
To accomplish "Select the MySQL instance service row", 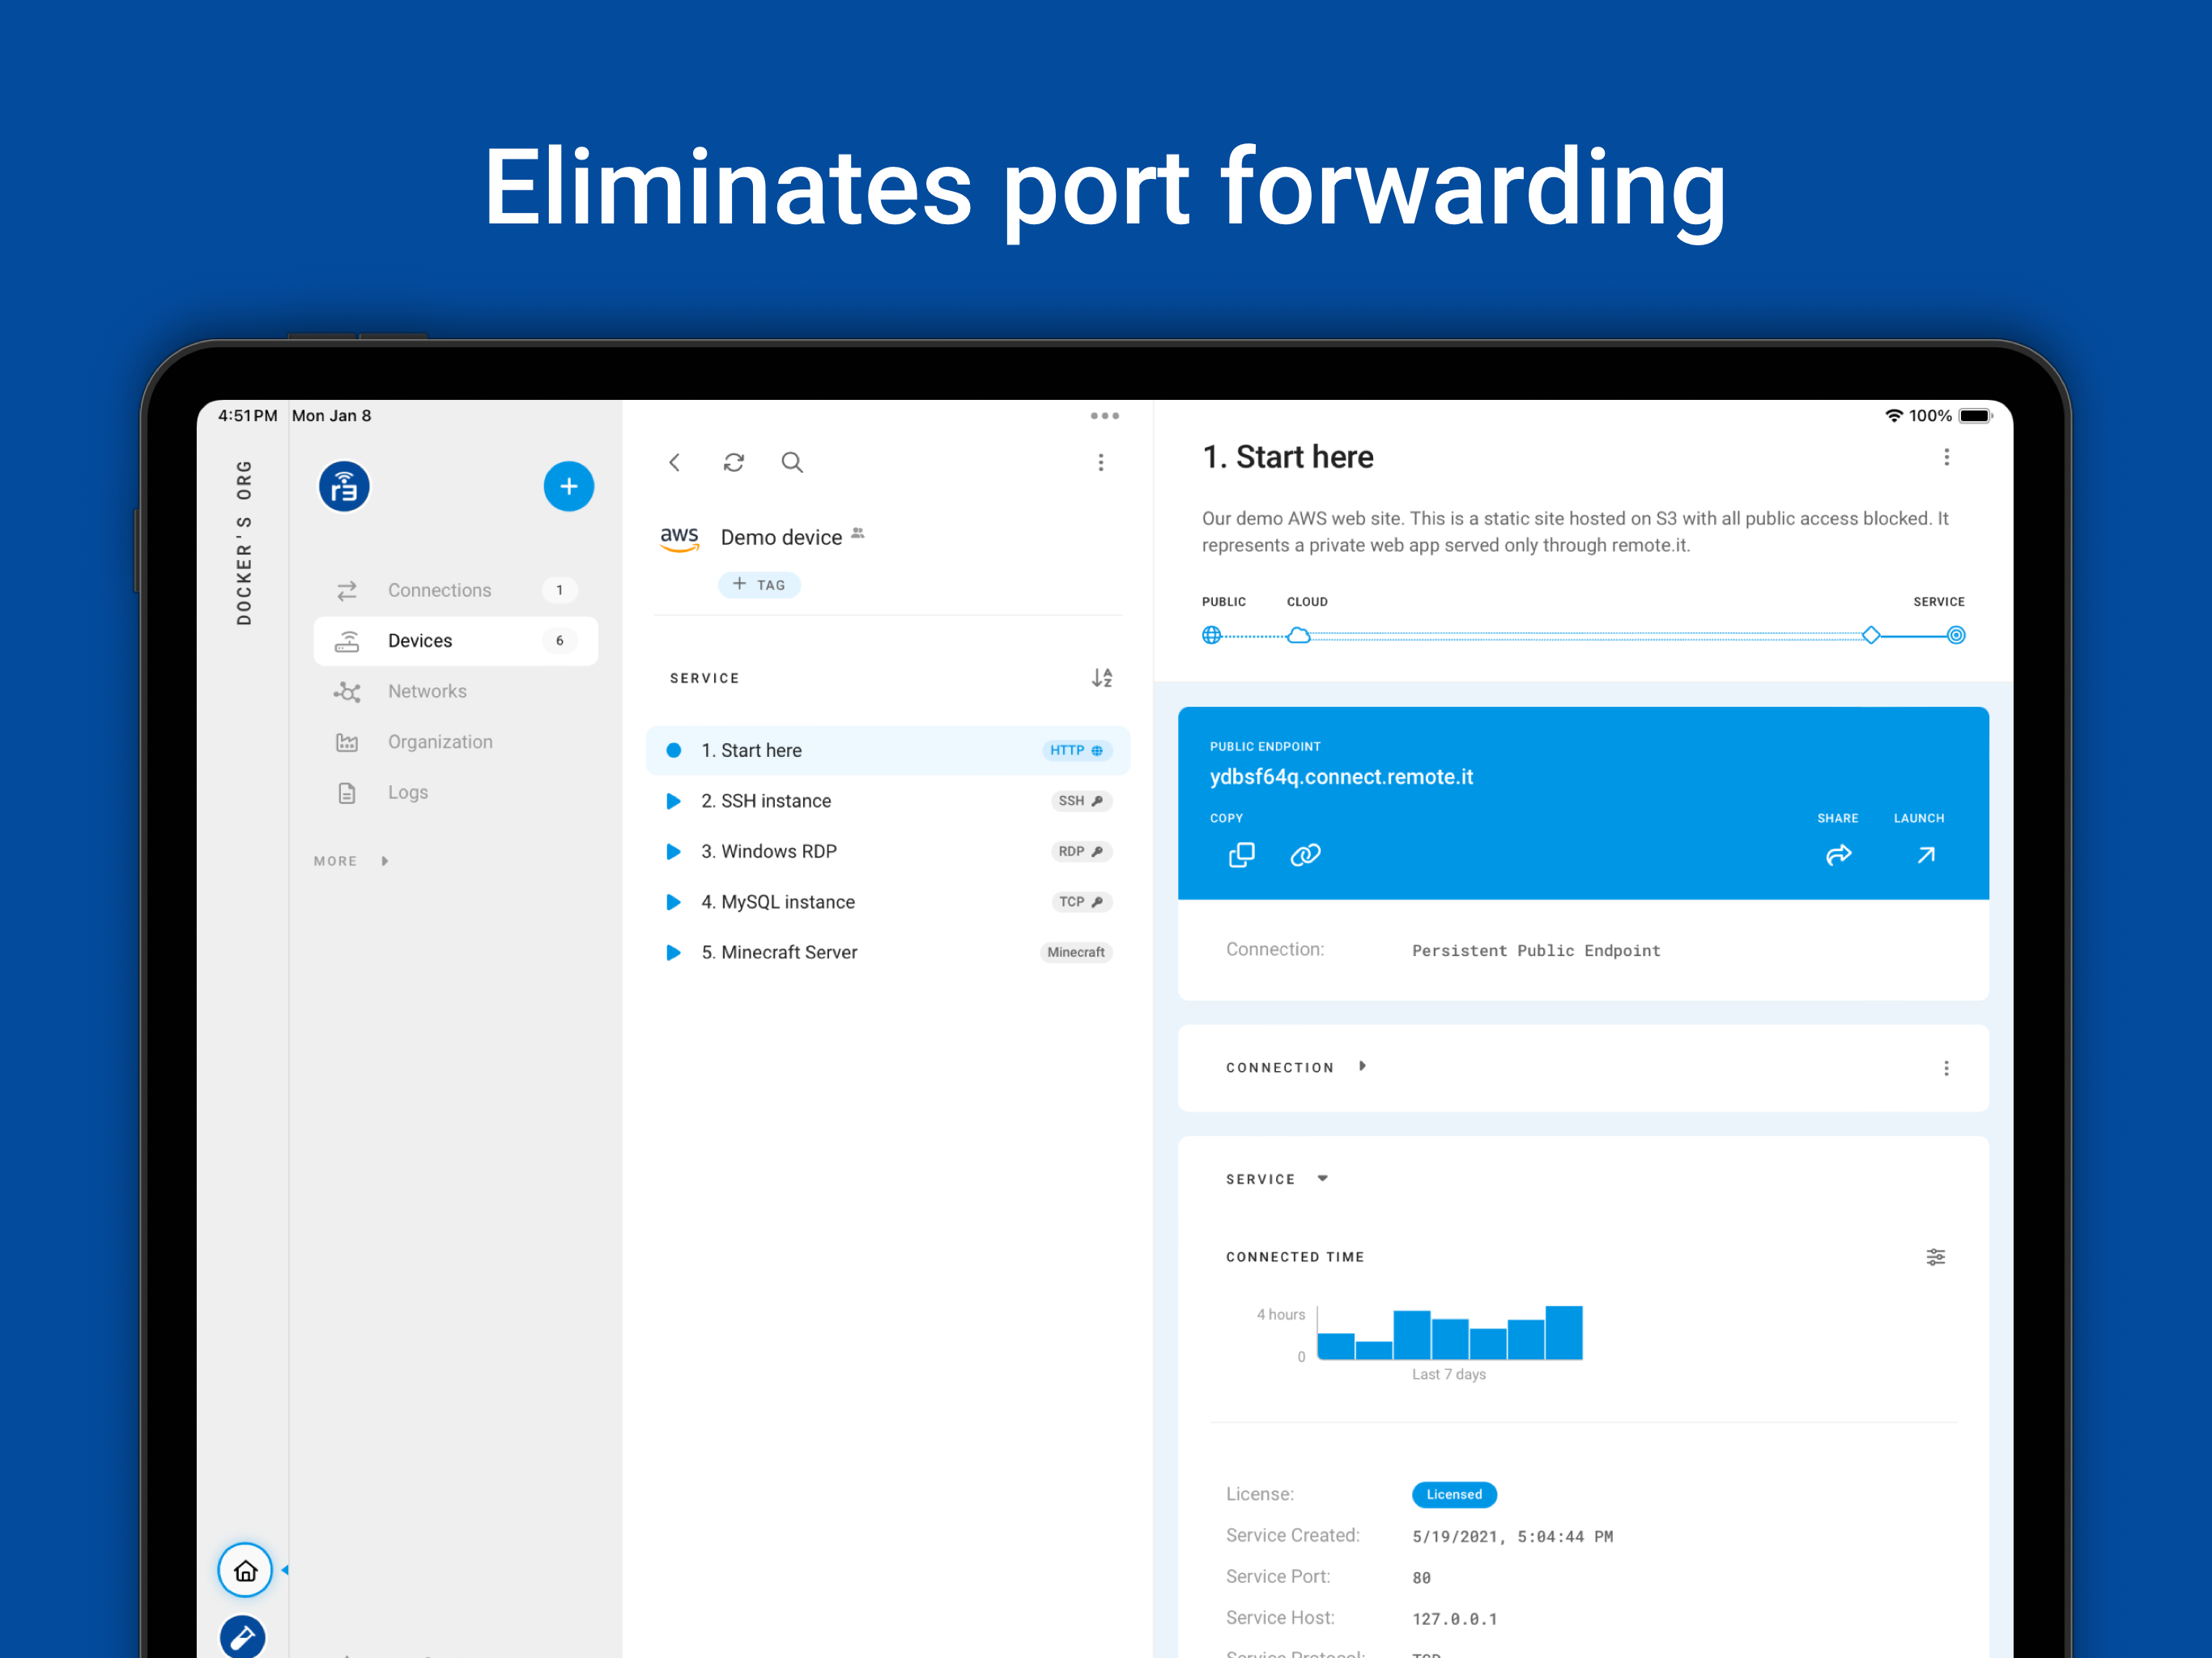I will coord(788,902).
